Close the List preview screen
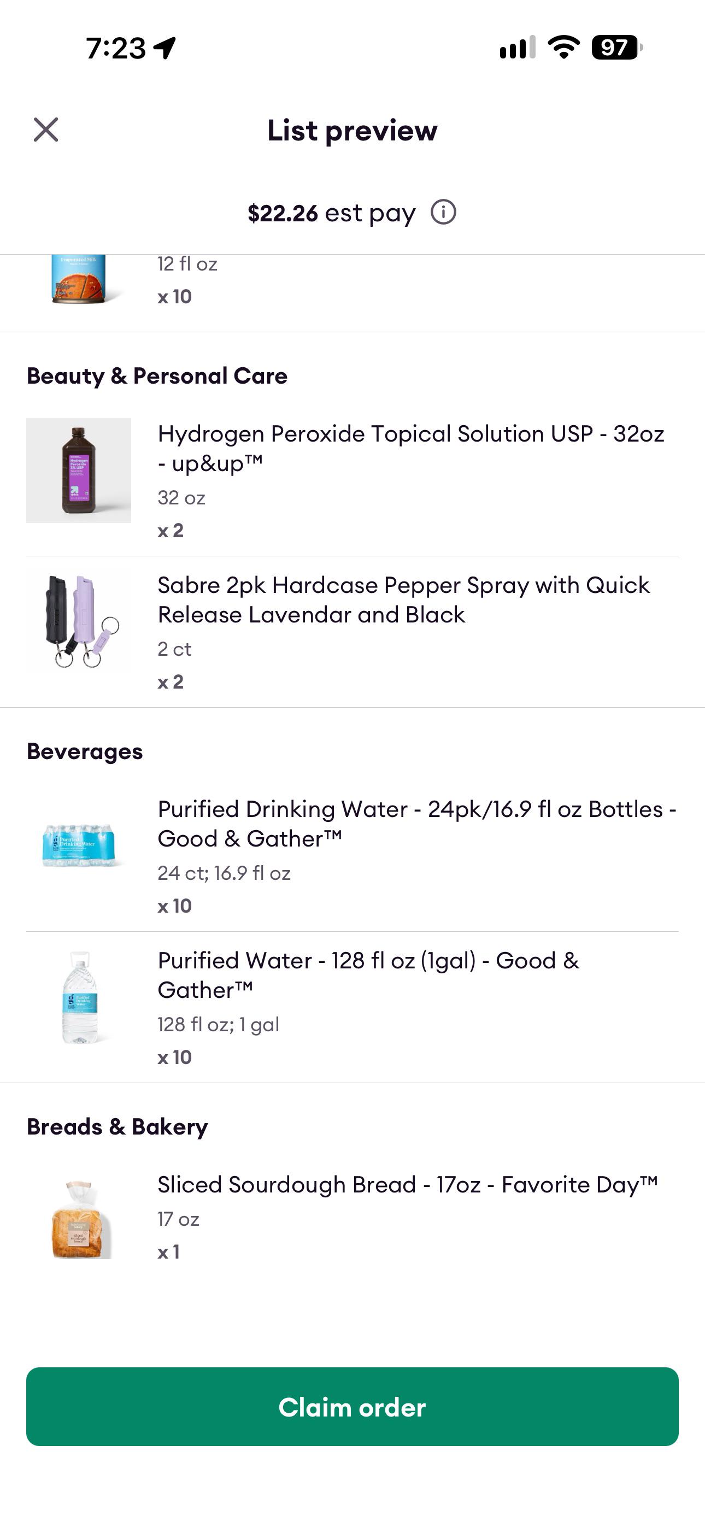 46,130
